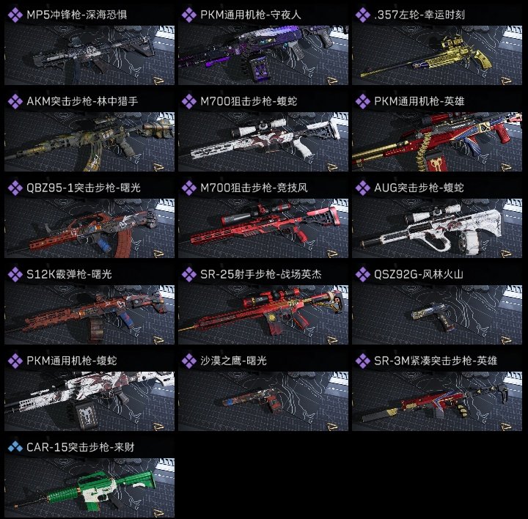This screenshot has width=528, height=519.
Task: Select the green CAR-15突击步枪-来财 rifle image
Action: tap(89, 487)
